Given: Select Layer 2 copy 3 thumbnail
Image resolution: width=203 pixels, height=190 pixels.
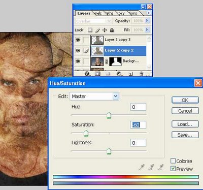Looking at the screenshot, I should tap(97, 40).
